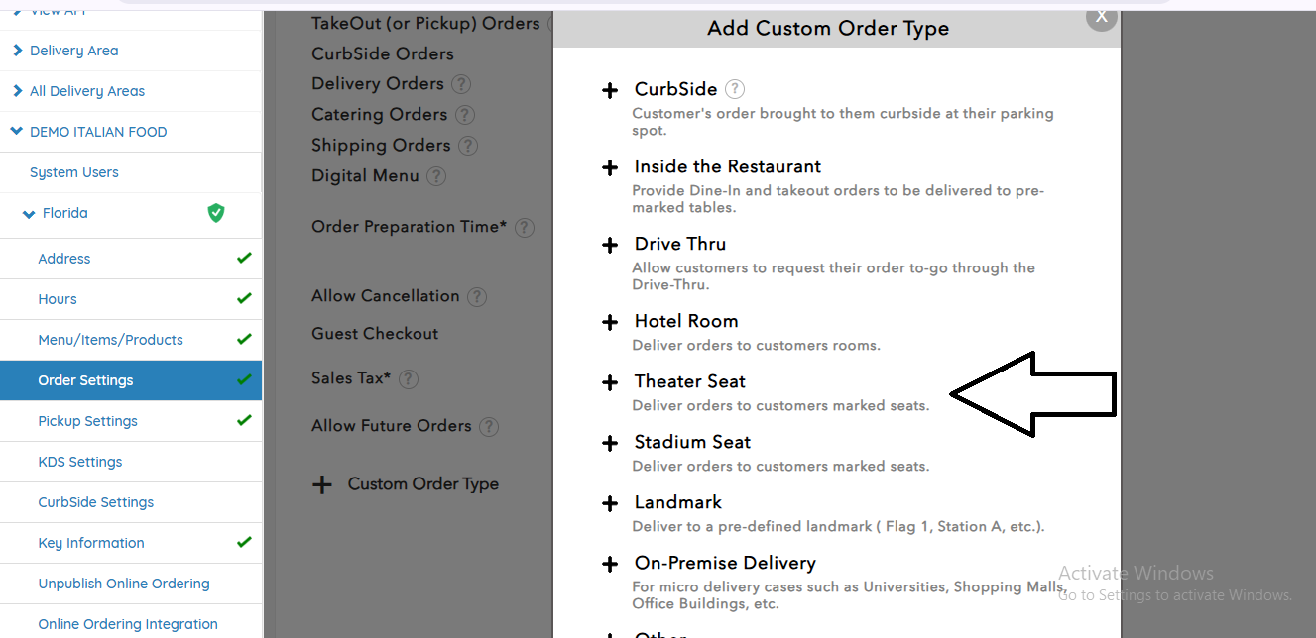The height and width of the screenshot is (638, 1316).
Task: Open the help icon next to CurbSide
Action: (x=734, y=89)
